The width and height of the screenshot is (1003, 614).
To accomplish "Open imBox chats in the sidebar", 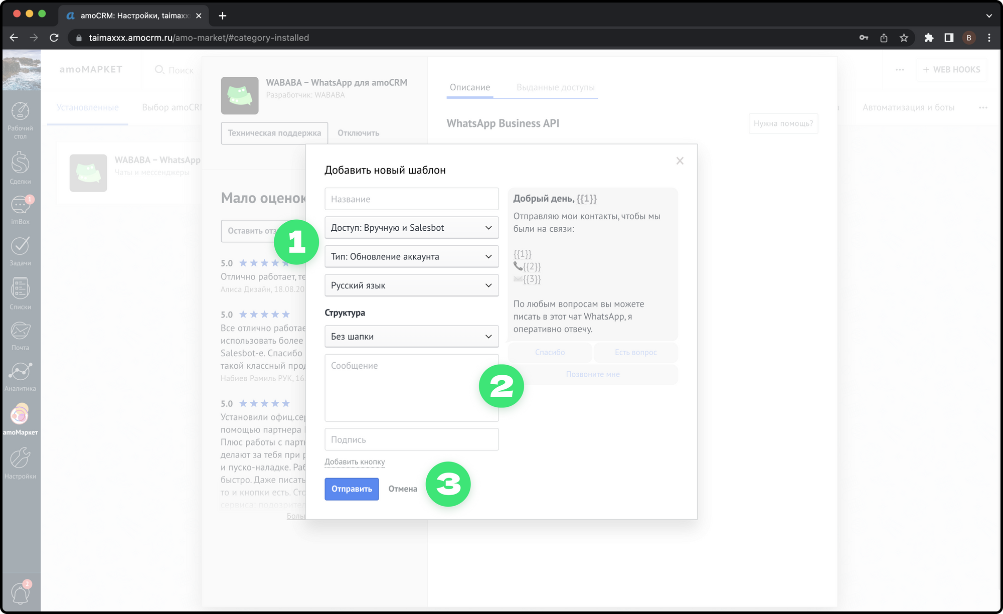I will click(20, 210).
